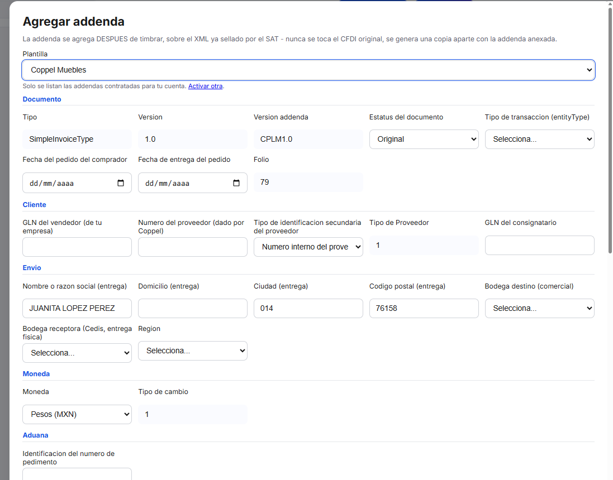Viewport: 613px width, 480px height.
Task: Click the Domicilio (entrega) input
Action: 193,308
